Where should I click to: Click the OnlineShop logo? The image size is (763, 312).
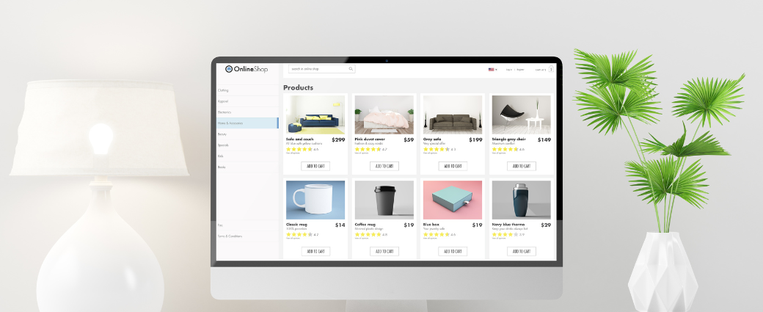coord(247,69)
